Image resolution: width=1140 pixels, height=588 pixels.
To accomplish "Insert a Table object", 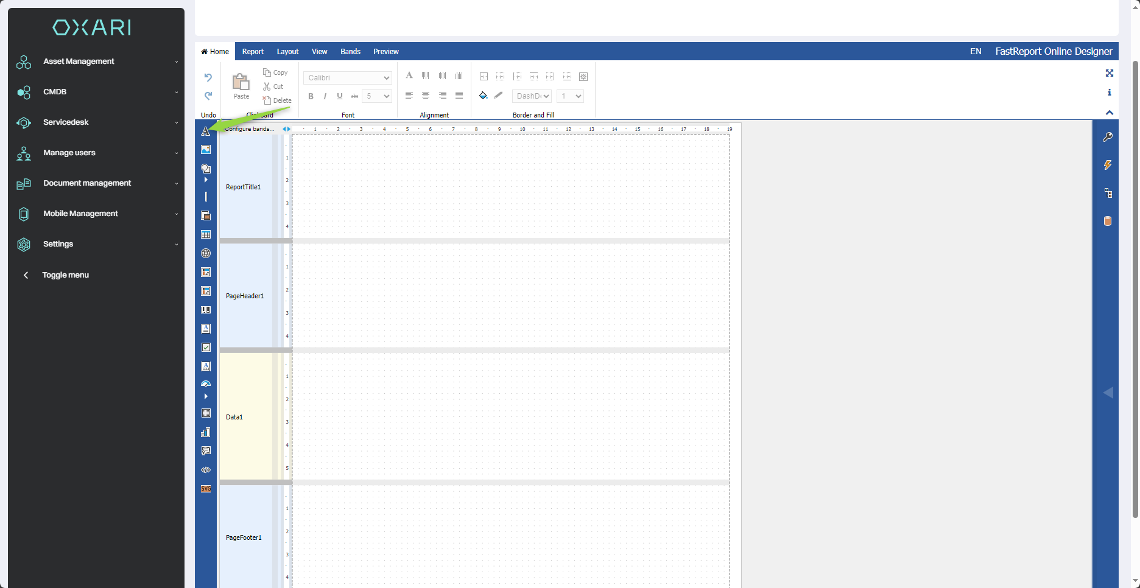I will [206, 235].
